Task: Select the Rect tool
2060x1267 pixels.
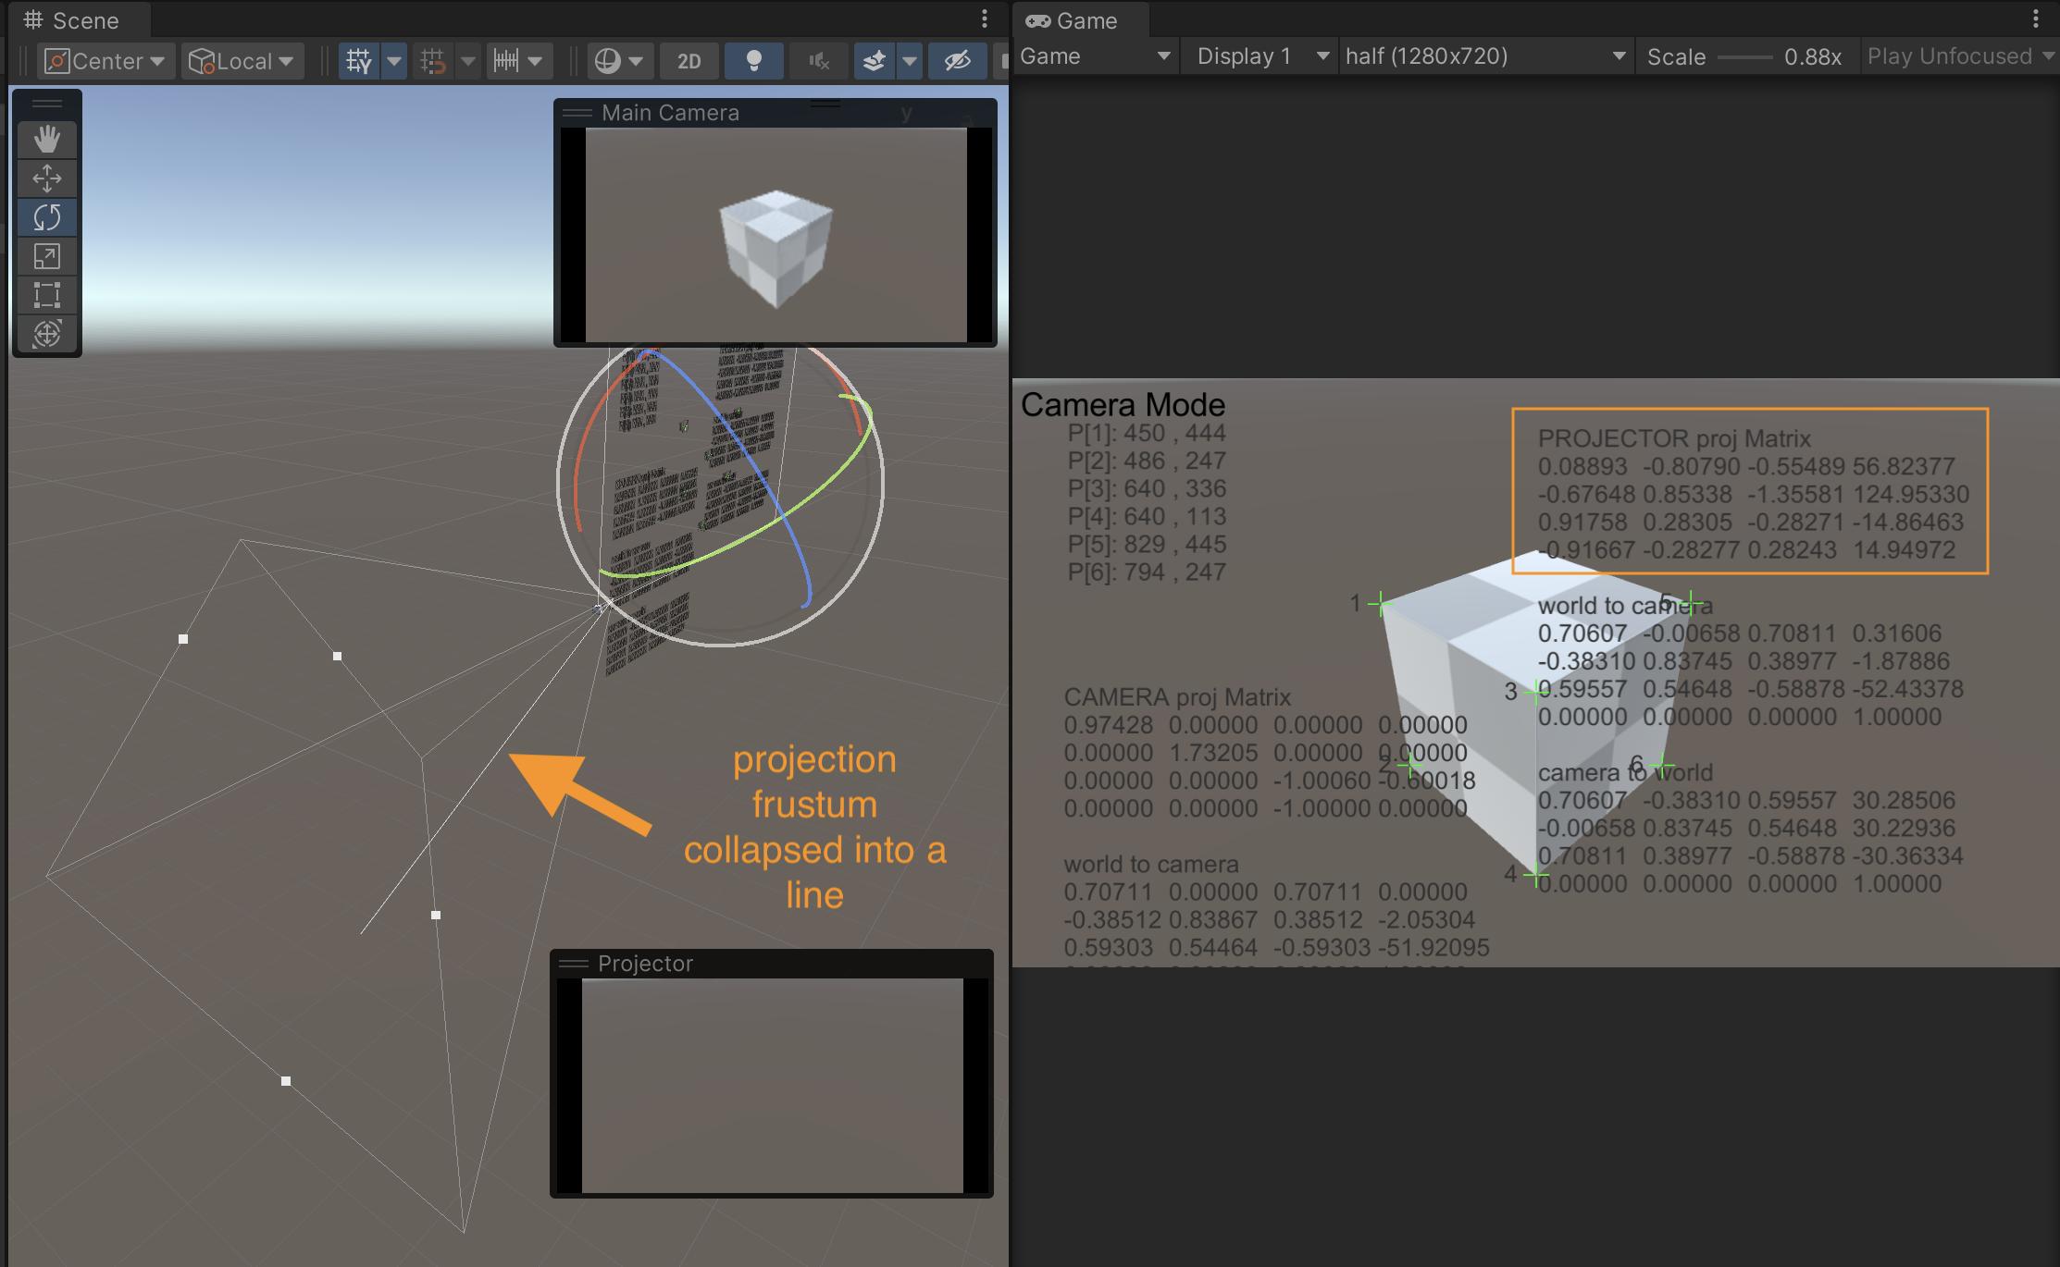Action: (x=47, y=295)
